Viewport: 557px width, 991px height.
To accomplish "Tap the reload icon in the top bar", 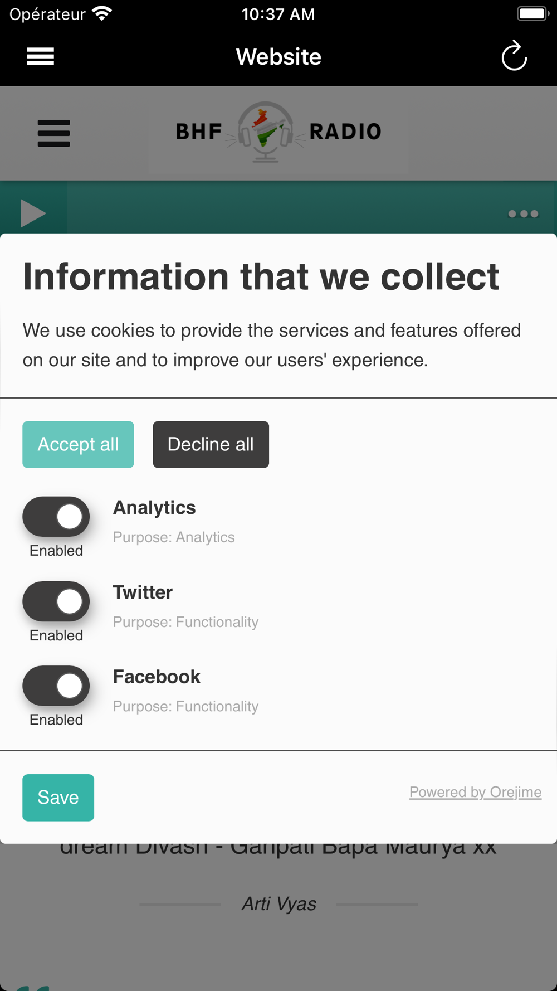I will [x=514, y=56].
